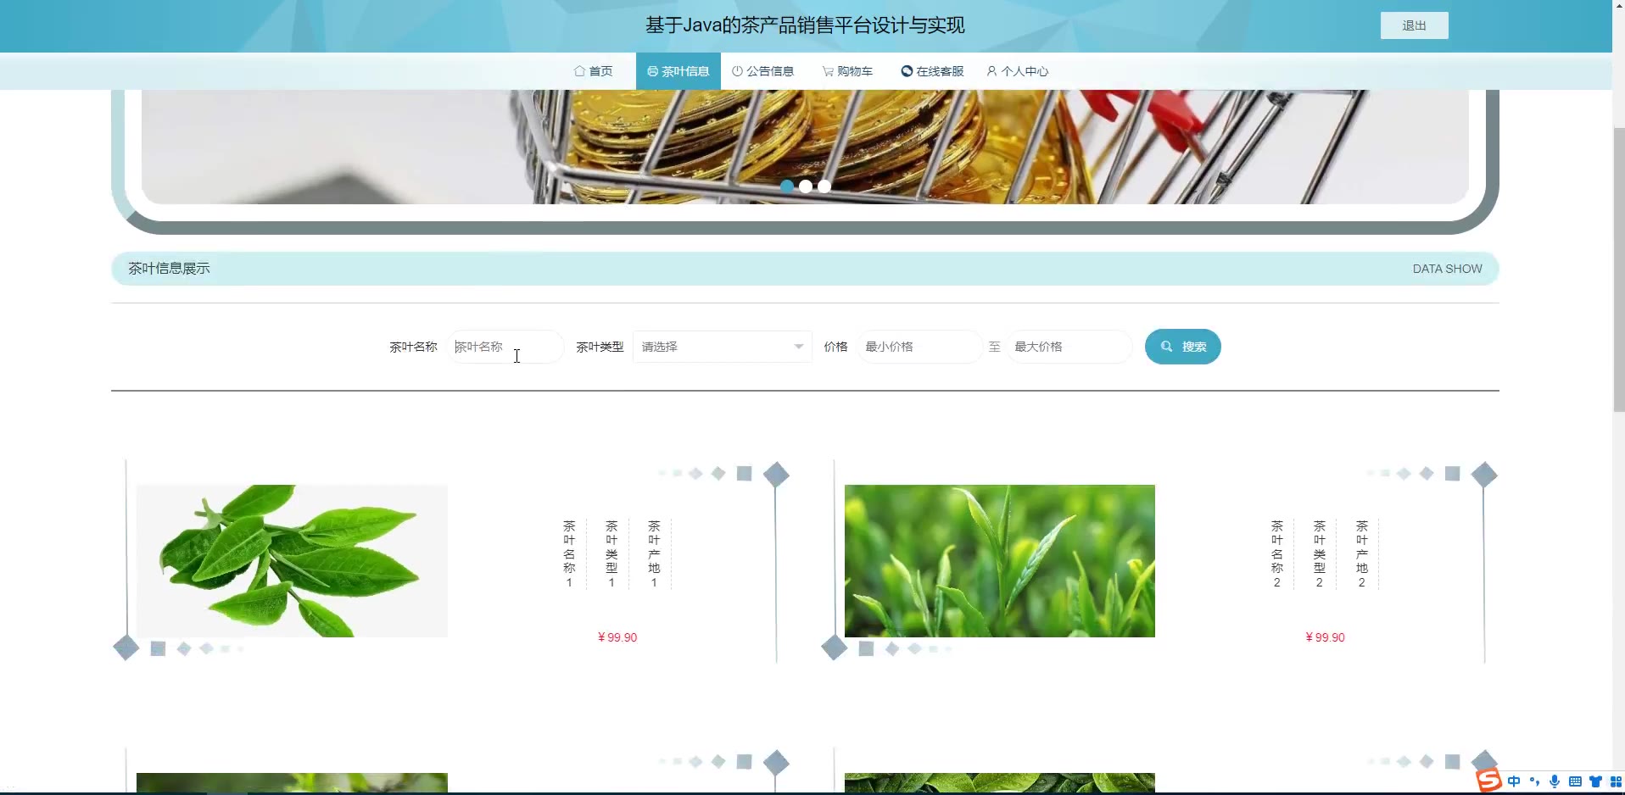Click the page's vertical scrollbar thumb
The image size is (1625, 795).
pos(1618,270)
